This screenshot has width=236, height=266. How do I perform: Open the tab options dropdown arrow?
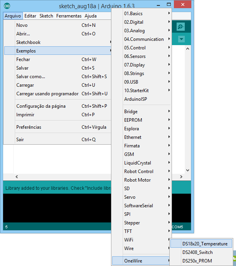click(x=181, y=39)
